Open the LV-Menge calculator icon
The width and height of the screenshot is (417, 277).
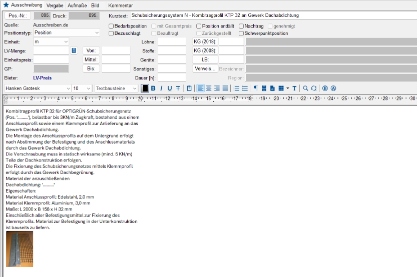tap(74, 50)
